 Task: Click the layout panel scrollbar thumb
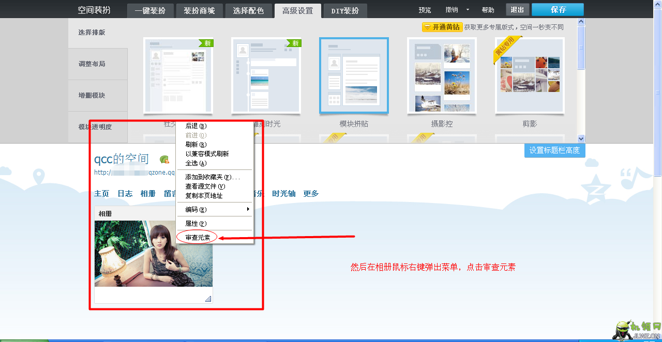click(x=581, y=48)
